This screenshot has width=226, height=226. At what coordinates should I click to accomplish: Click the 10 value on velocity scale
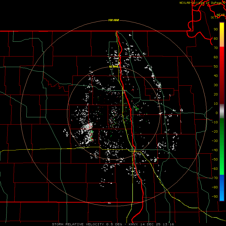pos(216,104)
